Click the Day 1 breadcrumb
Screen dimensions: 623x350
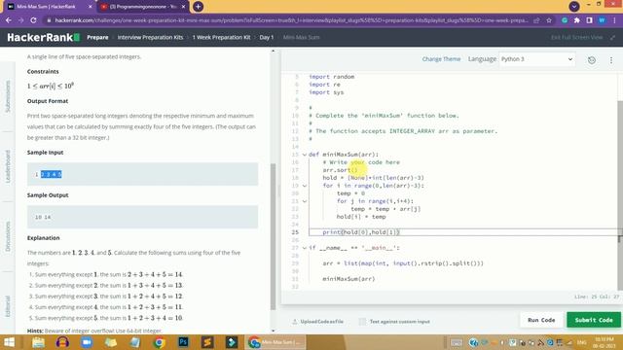point(266,37)
